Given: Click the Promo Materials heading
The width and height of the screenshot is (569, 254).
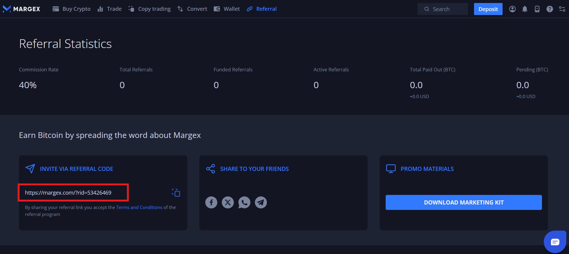Looking at the screenshot, I should (x=427, y=169).
